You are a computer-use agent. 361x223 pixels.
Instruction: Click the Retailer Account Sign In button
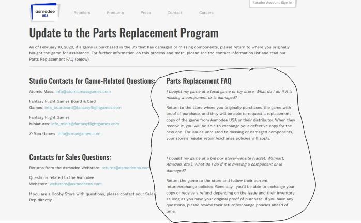click(272, 3)
